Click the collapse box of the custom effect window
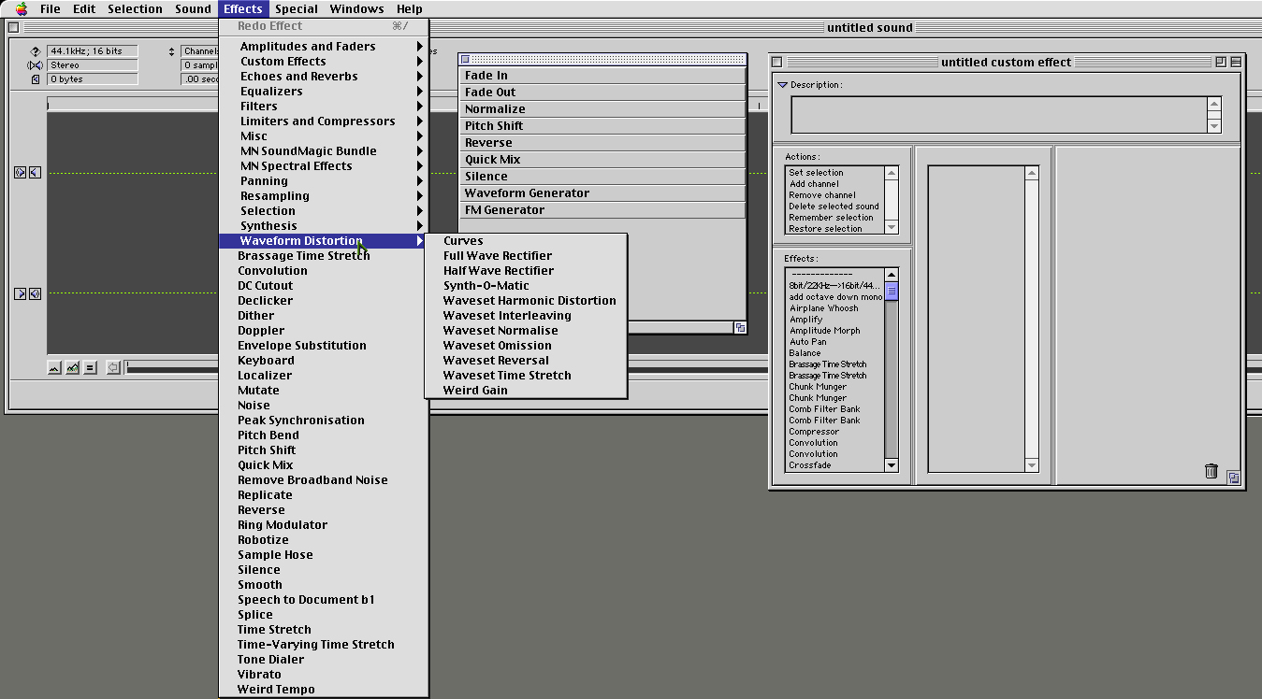Image resolution: width=1262 pixels, height=699 pixels. tap(1236, 62)
